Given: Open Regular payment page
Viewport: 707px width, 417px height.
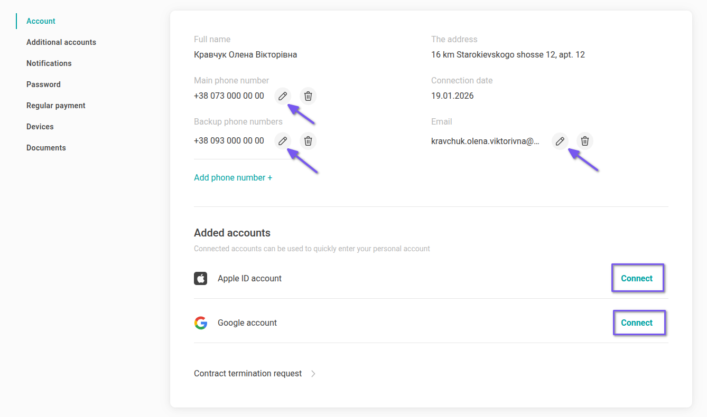Looking at the screenshot, I should coord(55,106).
